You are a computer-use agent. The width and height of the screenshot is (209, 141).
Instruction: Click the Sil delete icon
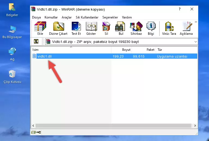(x=106, y=28)
